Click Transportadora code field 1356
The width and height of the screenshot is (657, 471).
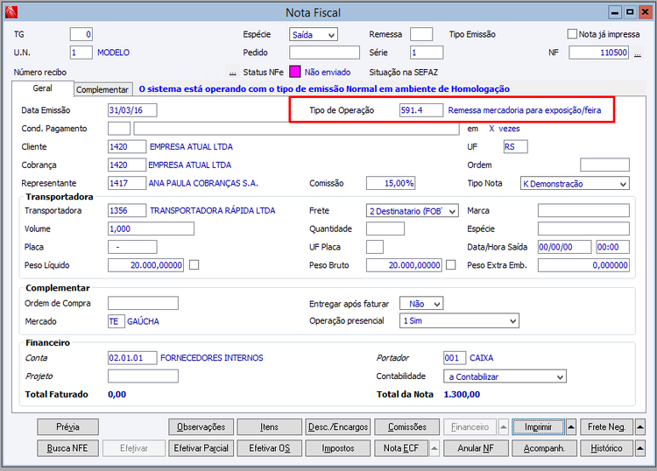[127, 211]
